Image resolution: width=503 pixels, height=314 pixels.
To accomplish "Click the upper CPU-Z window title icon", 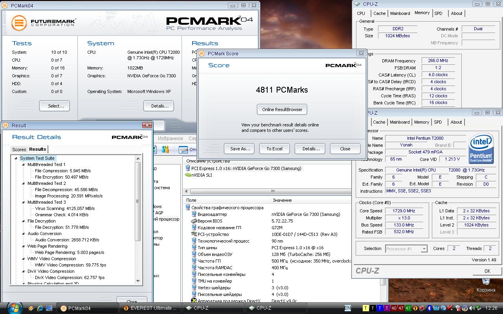I will [x=357, y=4].
